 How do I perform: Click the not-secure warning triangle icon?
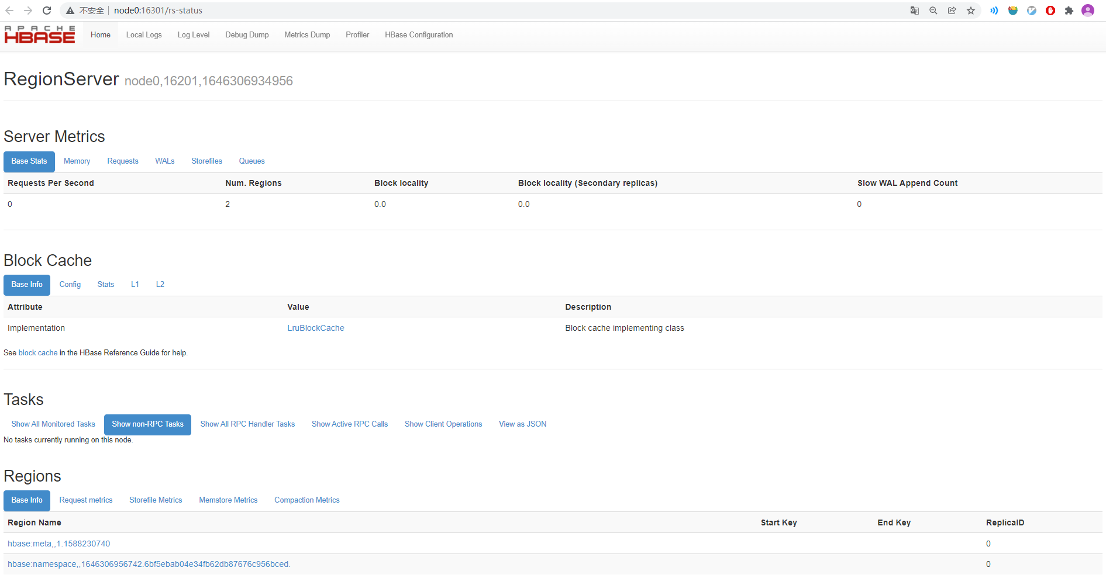70,11
